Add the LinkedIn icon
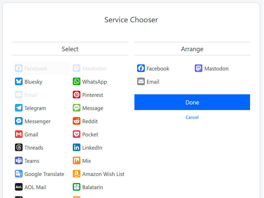The height and width of the screenshot is (198, 264). [77, 148]
